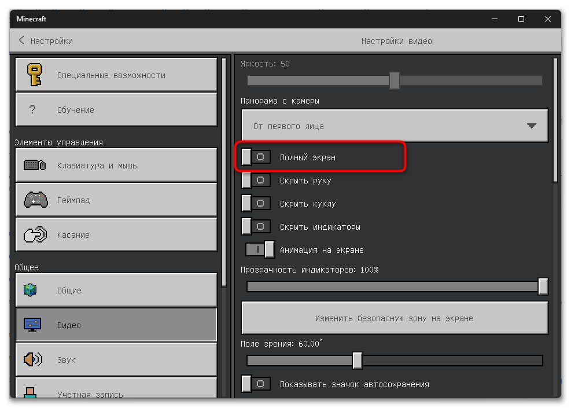Click the monitor icon beside Видео
571x408 pixels.
tap(32, 325)
